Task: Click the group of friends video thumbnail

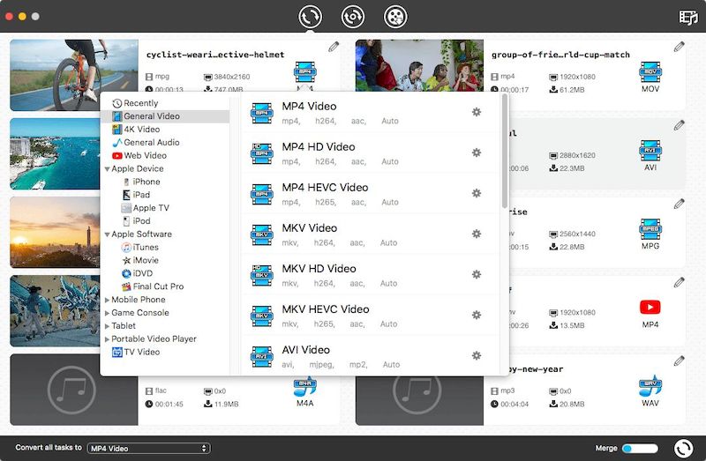Action: (x=419, y=65)
